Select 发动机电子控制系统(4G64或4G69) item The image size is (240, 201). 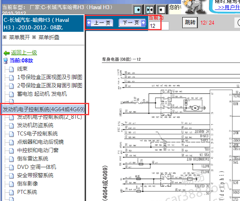tap(44, 109)
